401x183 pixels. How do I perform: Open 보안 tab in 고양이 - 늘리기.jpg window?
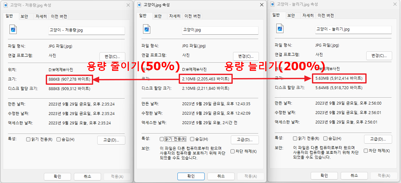291,15
